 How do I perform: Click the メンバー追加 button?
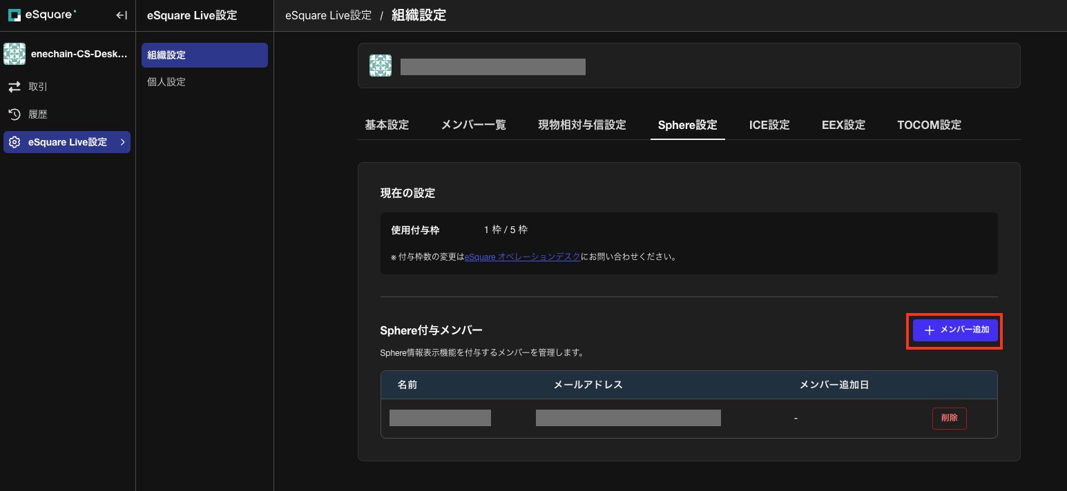coord(955,330)
